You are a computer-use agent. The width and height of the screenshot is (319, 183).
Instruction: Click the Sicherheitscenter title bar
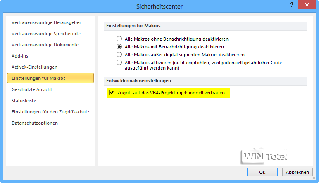tap(159, 7)
